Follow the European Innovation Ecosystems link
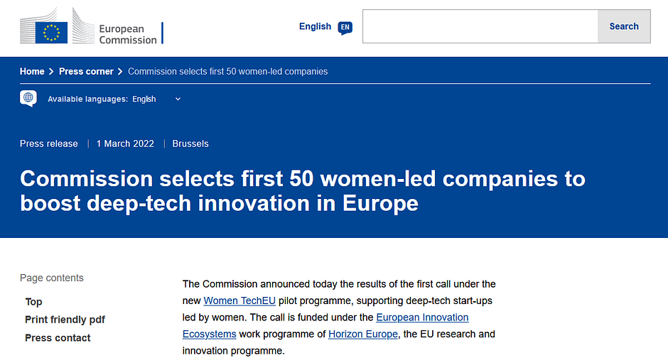The width and height of the screenshot is (668, 363). (x=325, y=325)
